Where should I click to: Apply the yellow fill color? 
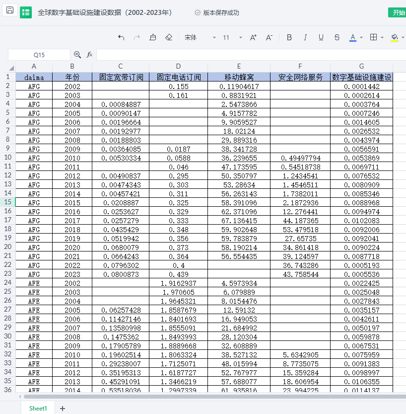395,38
